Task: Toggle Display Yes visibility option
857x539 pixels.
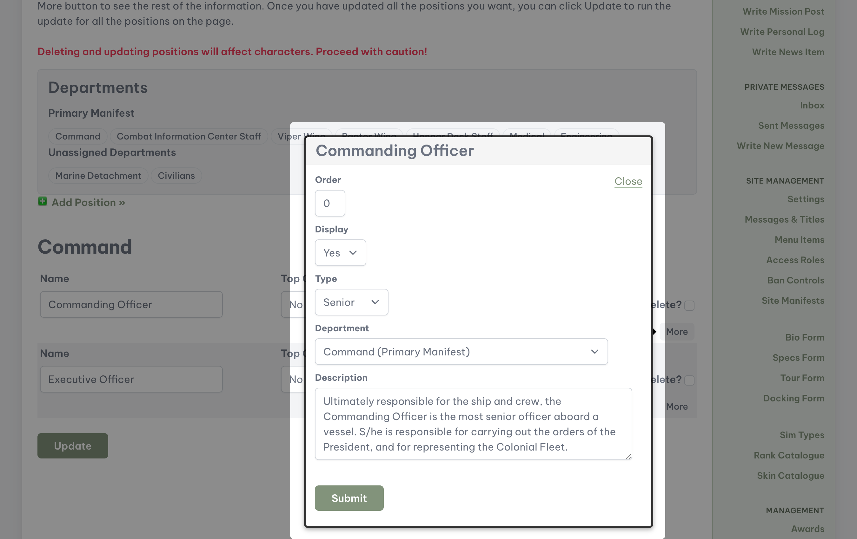Action: (x=340, y=252)
